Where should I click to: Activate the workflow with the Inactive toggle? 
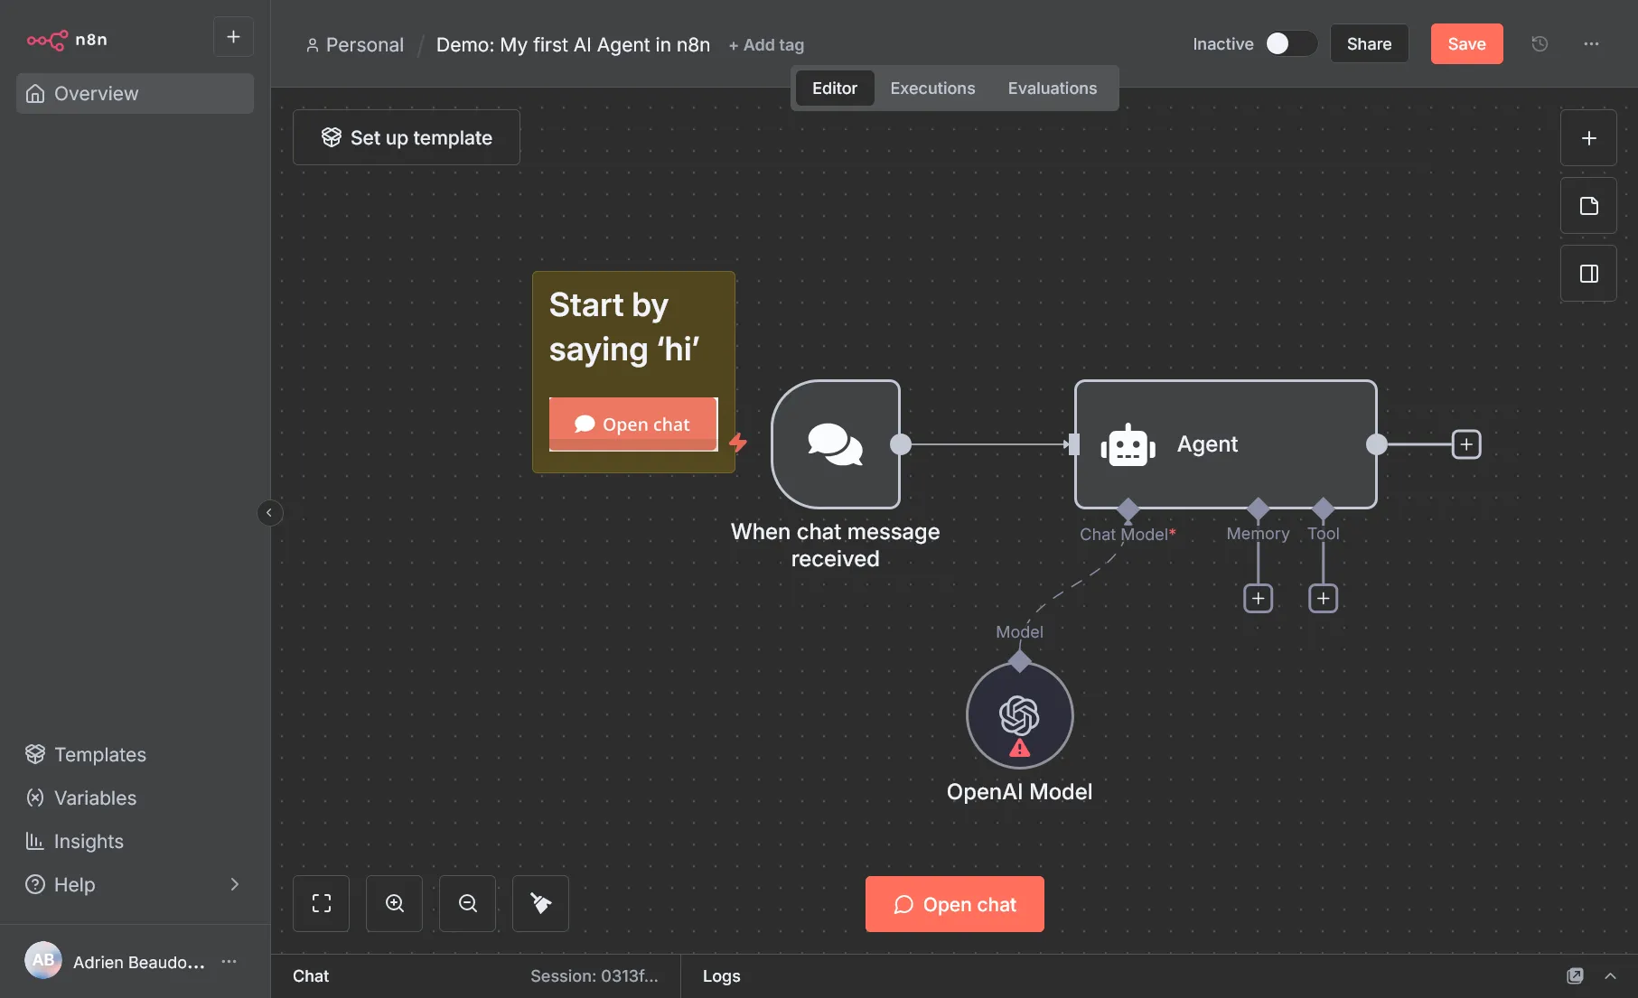[x=1290, y=43]
